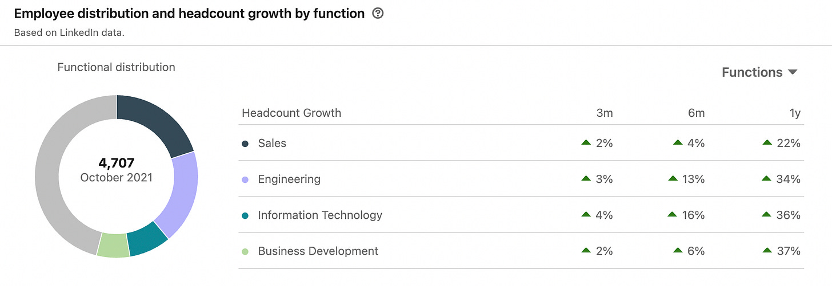Click the 3m column header
The width and height of the screenshot is (832, 286).
tap(604, 113)
